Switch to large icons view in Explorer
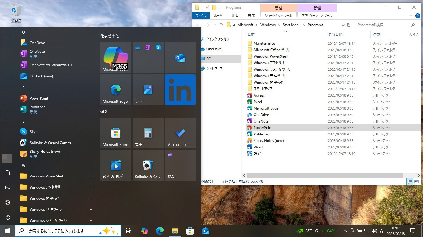Image resolution: width=423 pixels, height=237 pixels. pos(416,182)
